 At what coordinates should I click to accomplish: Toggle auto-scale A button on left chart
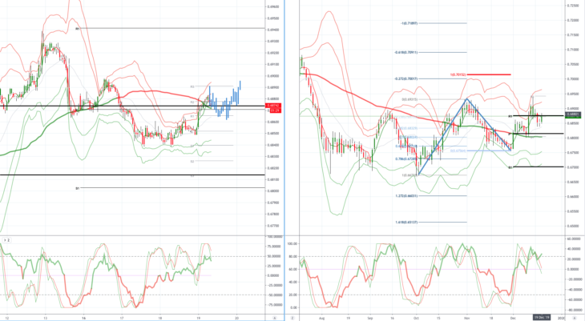tap(275, 318)
